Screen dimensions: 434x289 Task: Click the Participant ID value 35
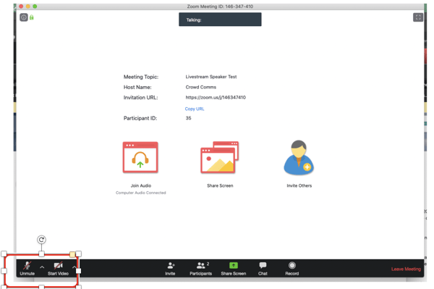pyautogui.click(x=189, y=118)
